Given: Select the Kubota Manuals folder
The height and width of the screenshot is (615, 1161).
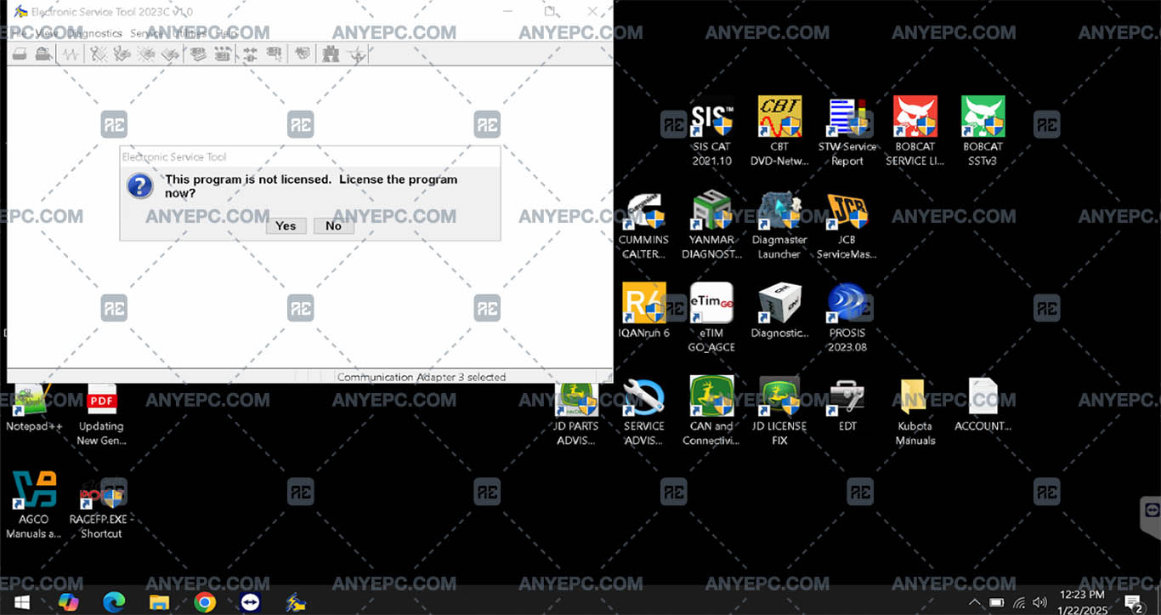Looking at the screenshot, I should point(915,412).
